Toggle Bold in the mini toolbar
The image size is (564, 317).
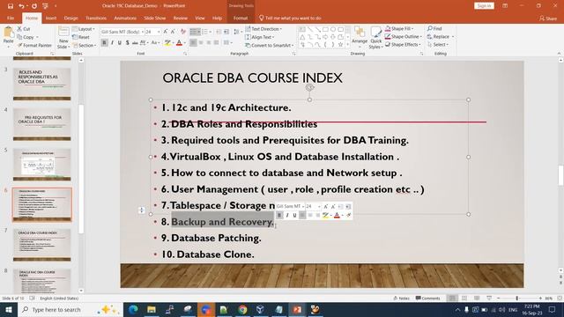[279, 215]
